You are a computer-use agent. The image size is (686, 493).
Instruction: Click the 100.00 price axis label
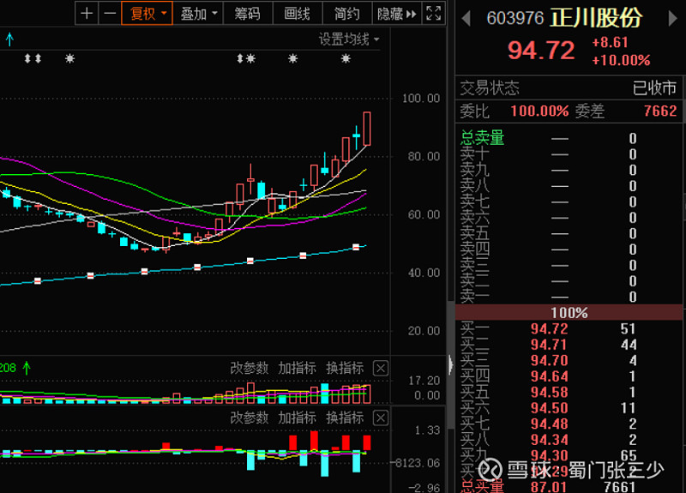(421, 99)
